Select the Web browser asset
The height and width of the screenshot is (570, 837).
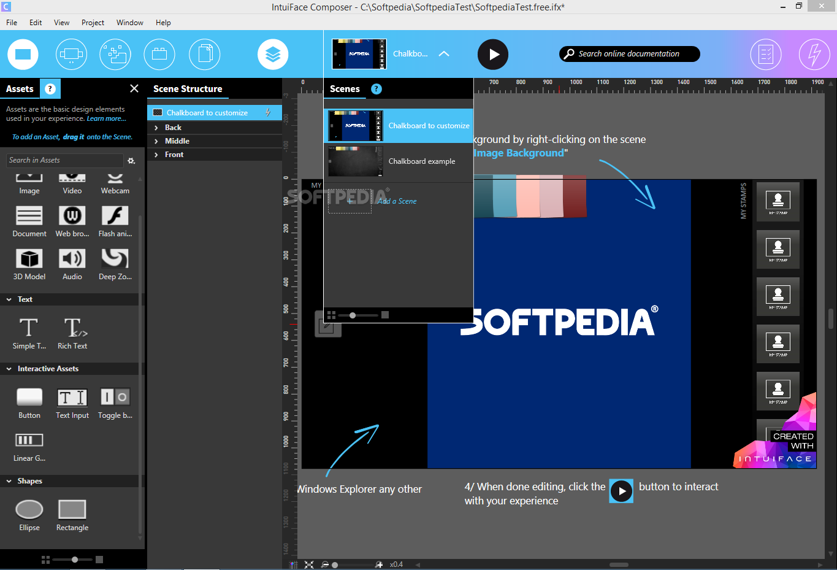(x=72, y=221)
